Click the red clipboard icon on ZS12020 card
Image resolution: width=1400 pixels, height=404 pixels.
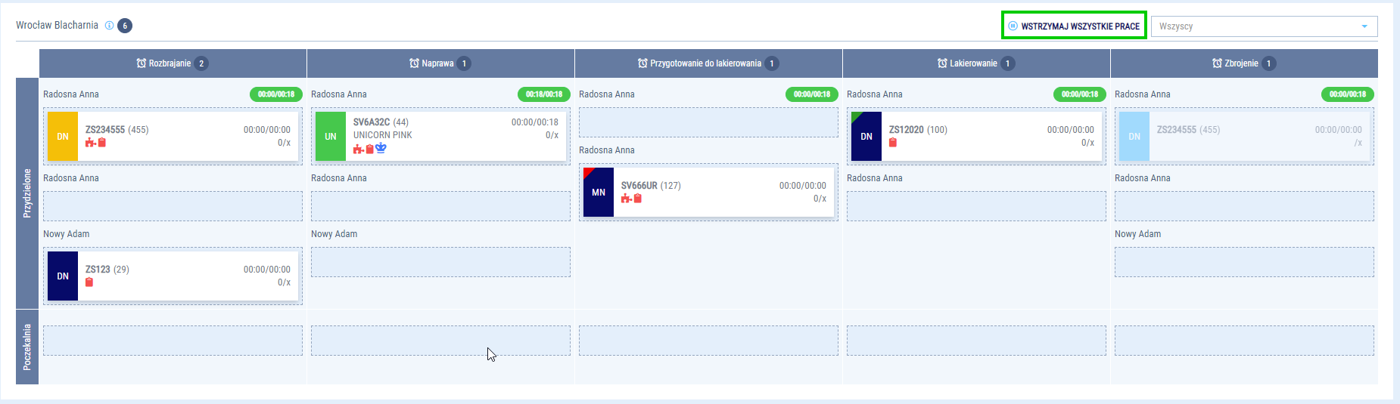(x=893, y=143)
